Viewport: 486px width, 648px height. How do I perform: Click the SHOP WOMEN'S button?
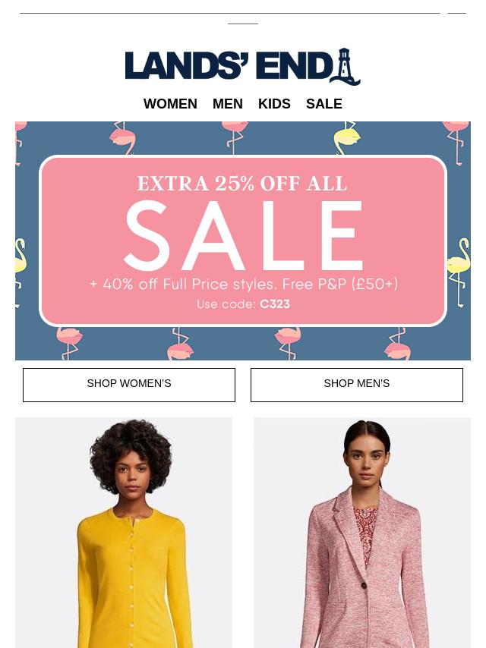(129, 385)
